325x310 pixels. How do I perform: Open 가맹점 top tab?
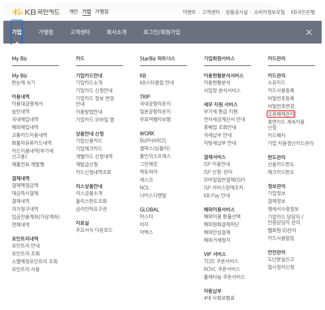(x=102, y=12)
